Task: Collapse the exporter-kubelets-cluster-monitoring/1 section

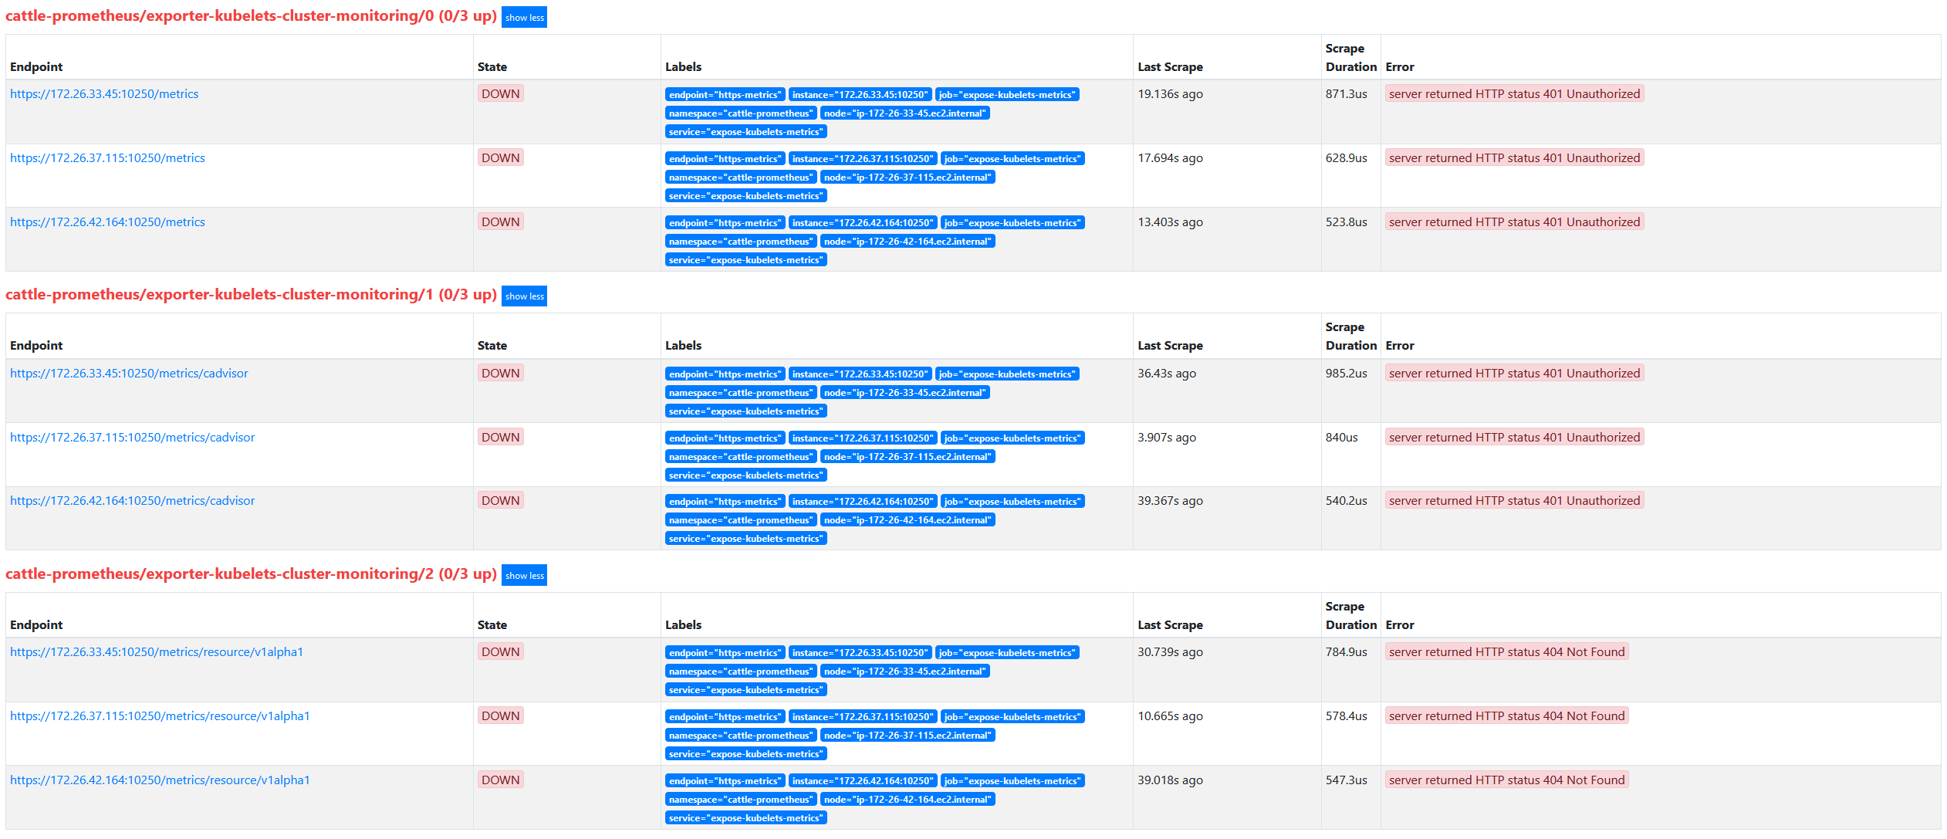Action: 524,296
